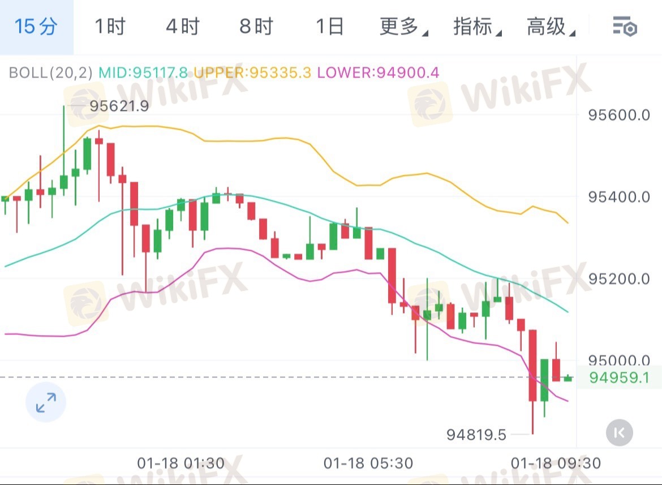Screen dimensions: 662x485
Task: Open the chart settings icon
Action: (625, 27)
